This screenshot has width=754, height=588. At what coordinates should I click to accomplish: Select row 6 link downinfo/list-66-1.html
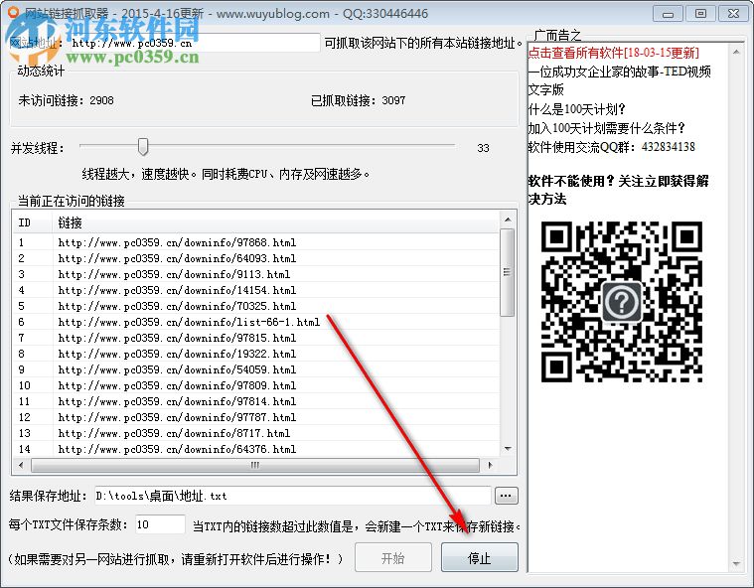(256, 322)
